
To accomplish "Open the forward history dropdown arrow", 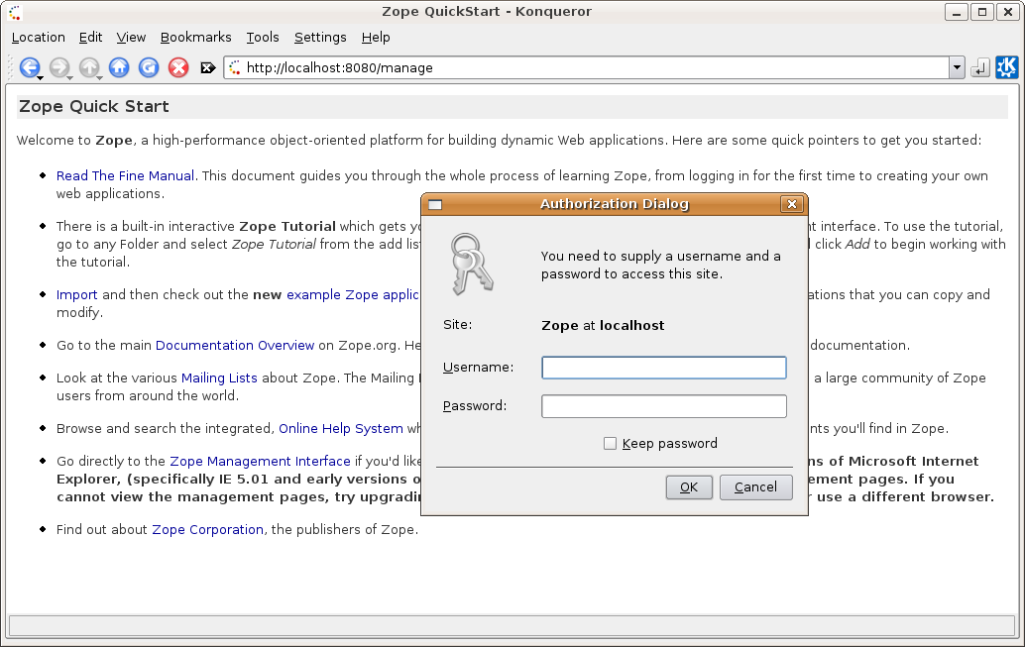I will (70, 78).
